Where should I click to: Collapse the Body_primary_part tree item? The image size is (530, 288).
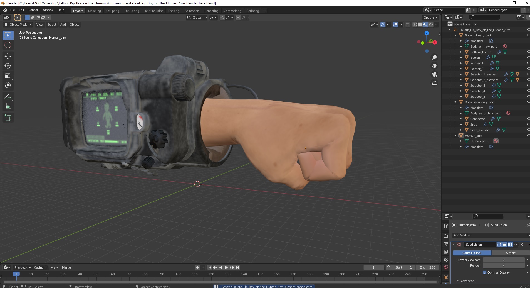(x=455, y=35)
